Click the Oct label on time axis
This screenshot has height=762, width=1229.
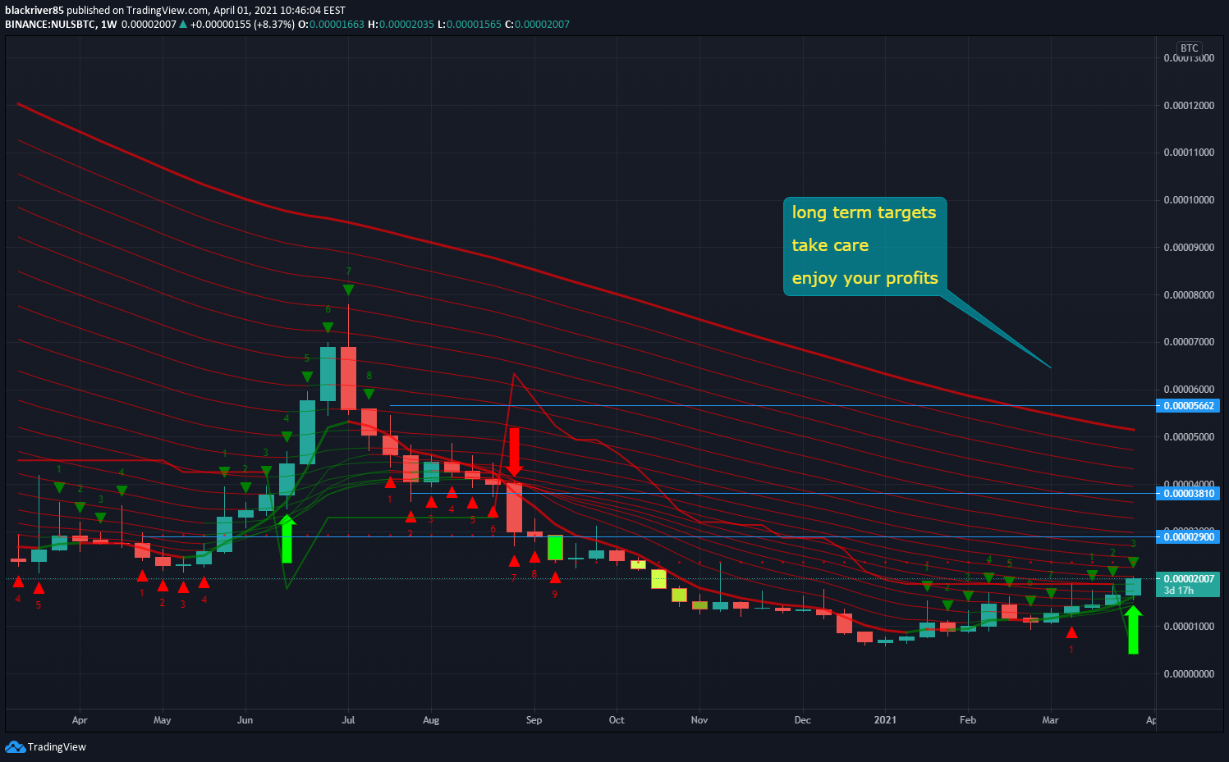tap(617, 720)
